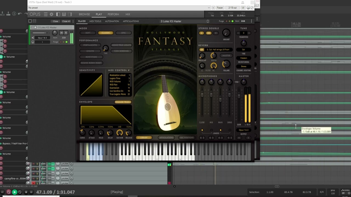The width and height of the screenshot is (351, 197).
Task: Click the reverb VOLUME knob
Action: tap(226, 64)
